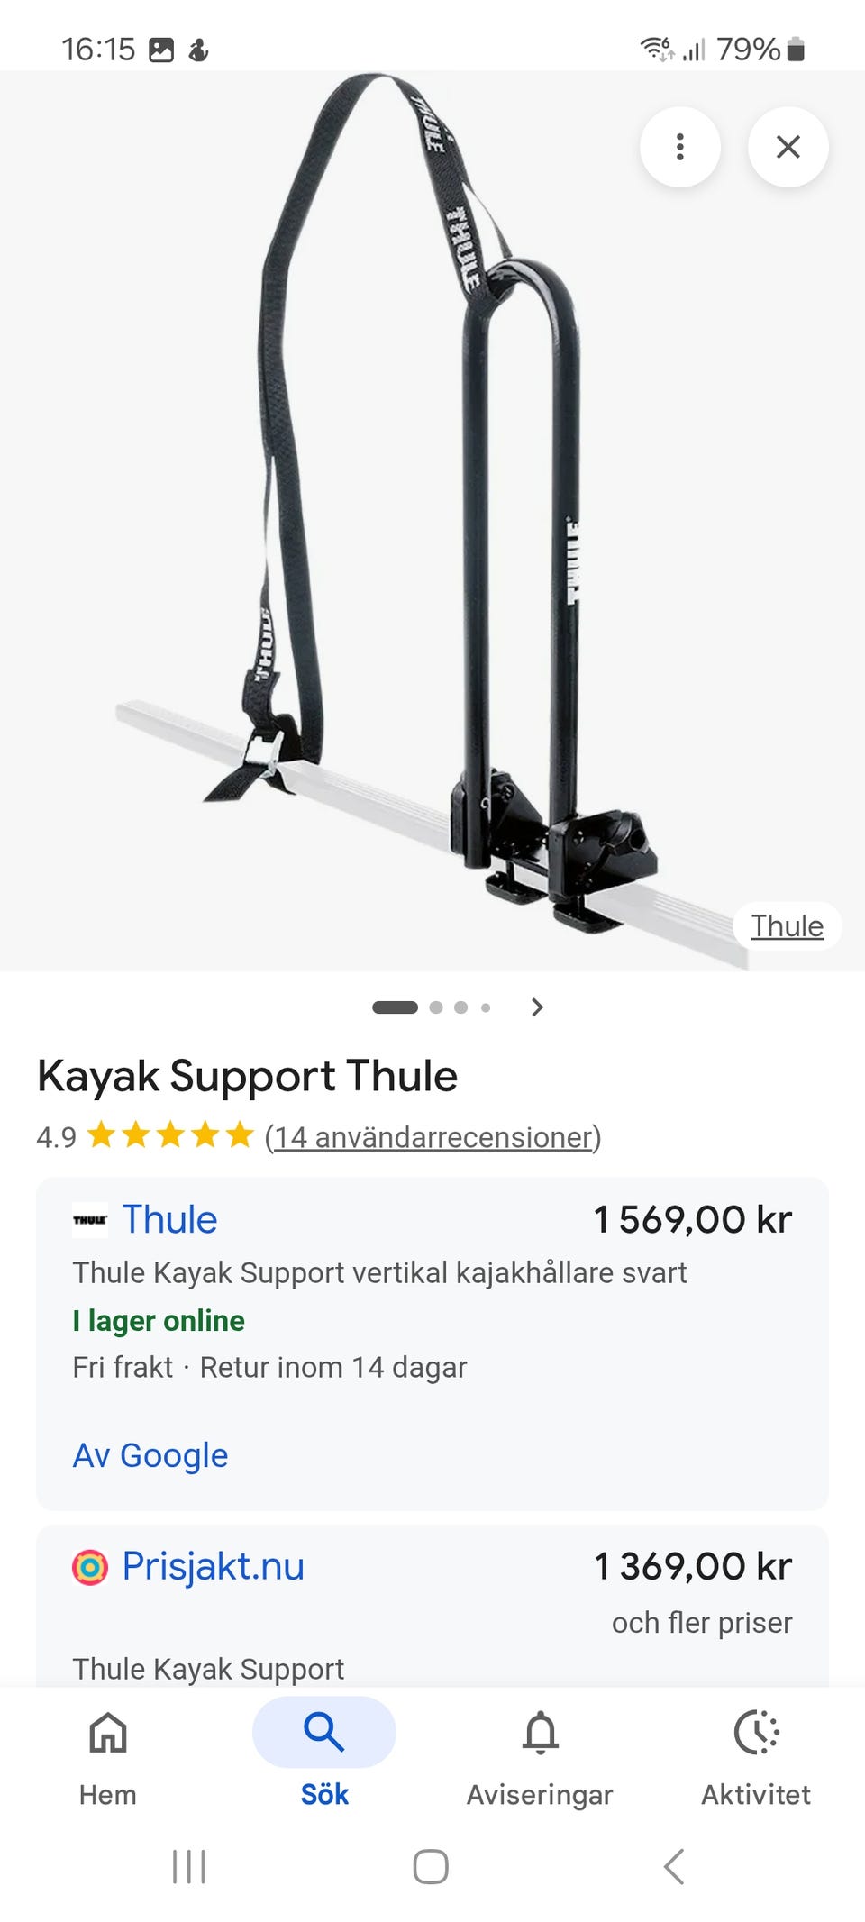Viewport: 865px width, 1922px height.
Task: Select the second image carousel dot
Action: pyautogui.click(x=436, y=1007)
